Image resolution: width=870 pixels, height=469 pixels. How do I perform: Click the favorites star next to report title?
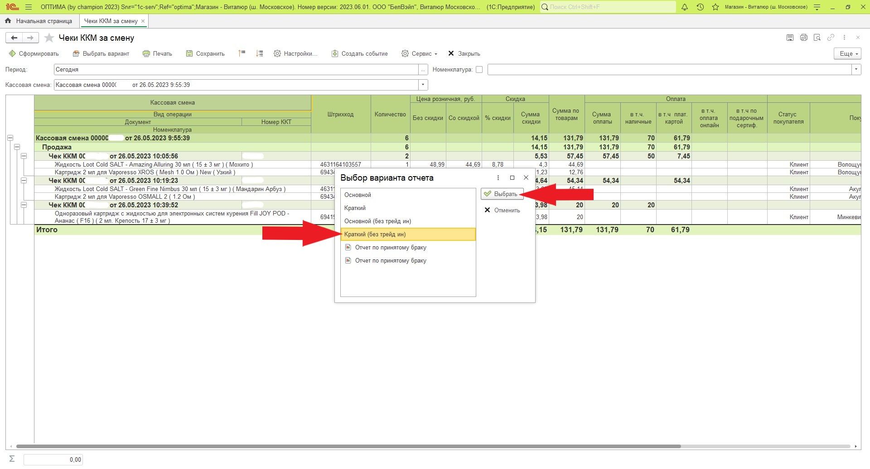pos(49,38)
